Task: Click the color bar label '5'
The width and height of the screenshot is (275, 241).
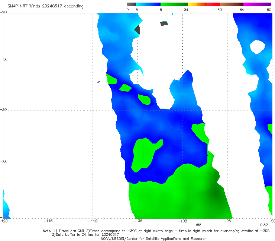Action: (x=137, y=10)
